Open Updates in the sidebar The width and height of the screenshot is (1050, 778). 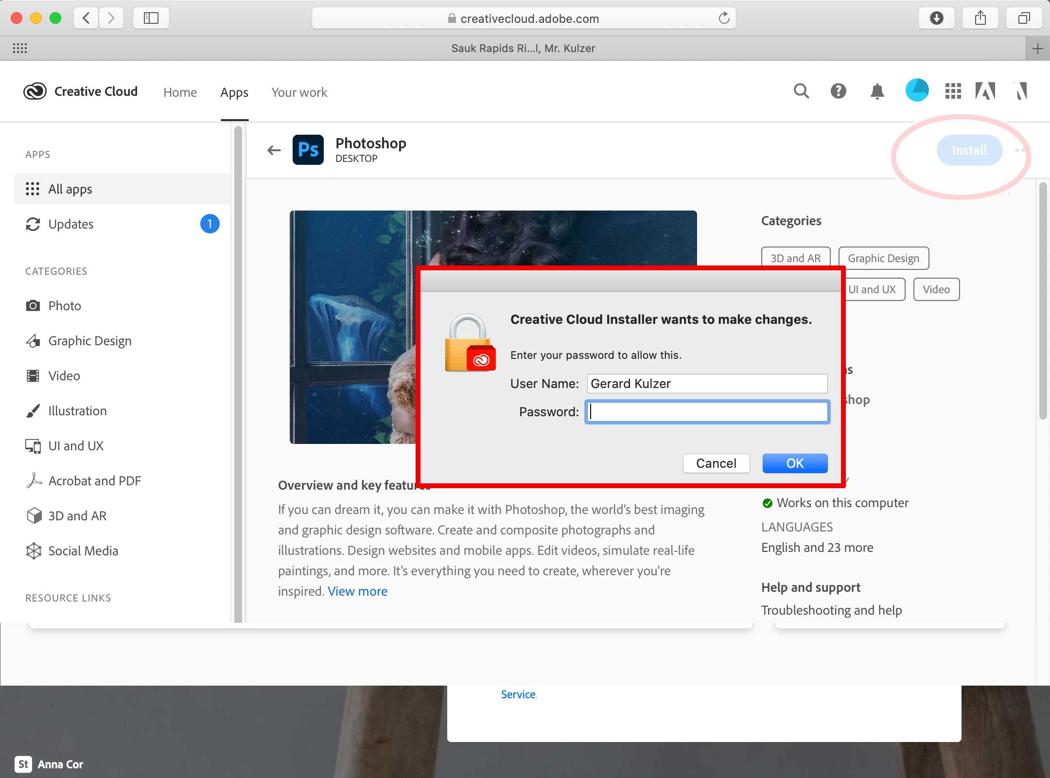tap(122, 224)
